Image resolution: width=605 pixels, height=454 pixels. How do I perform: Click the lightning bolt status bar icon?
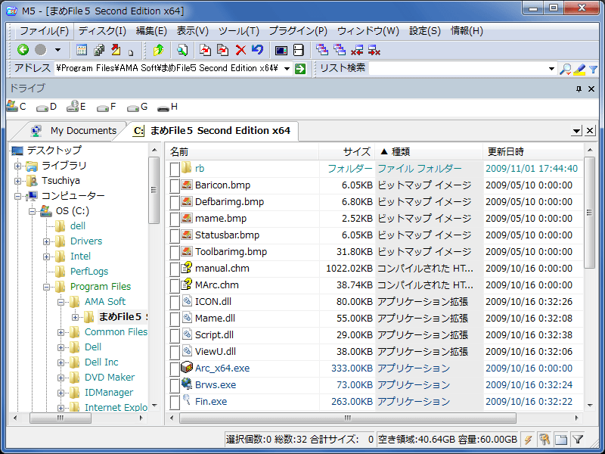[x=528, y=439]
